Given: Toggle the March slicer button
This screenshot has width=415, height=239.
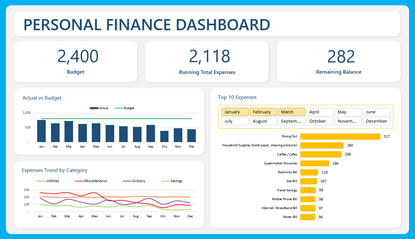Looking at the screenshot, I should 291,112.
